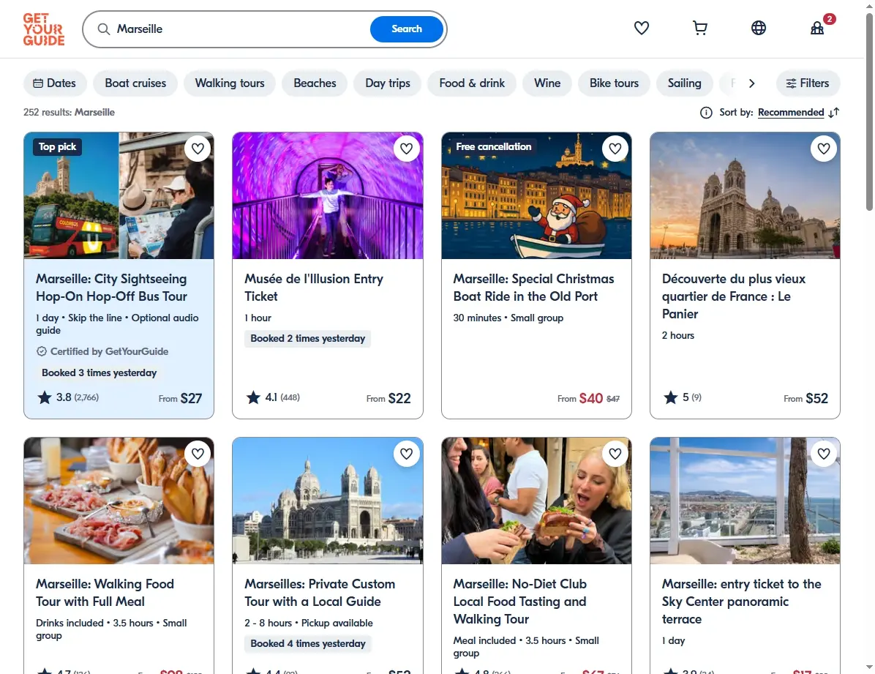Save Walking Food Tour to wishlist
875x674 pixels.
click(x=198, y=454)
